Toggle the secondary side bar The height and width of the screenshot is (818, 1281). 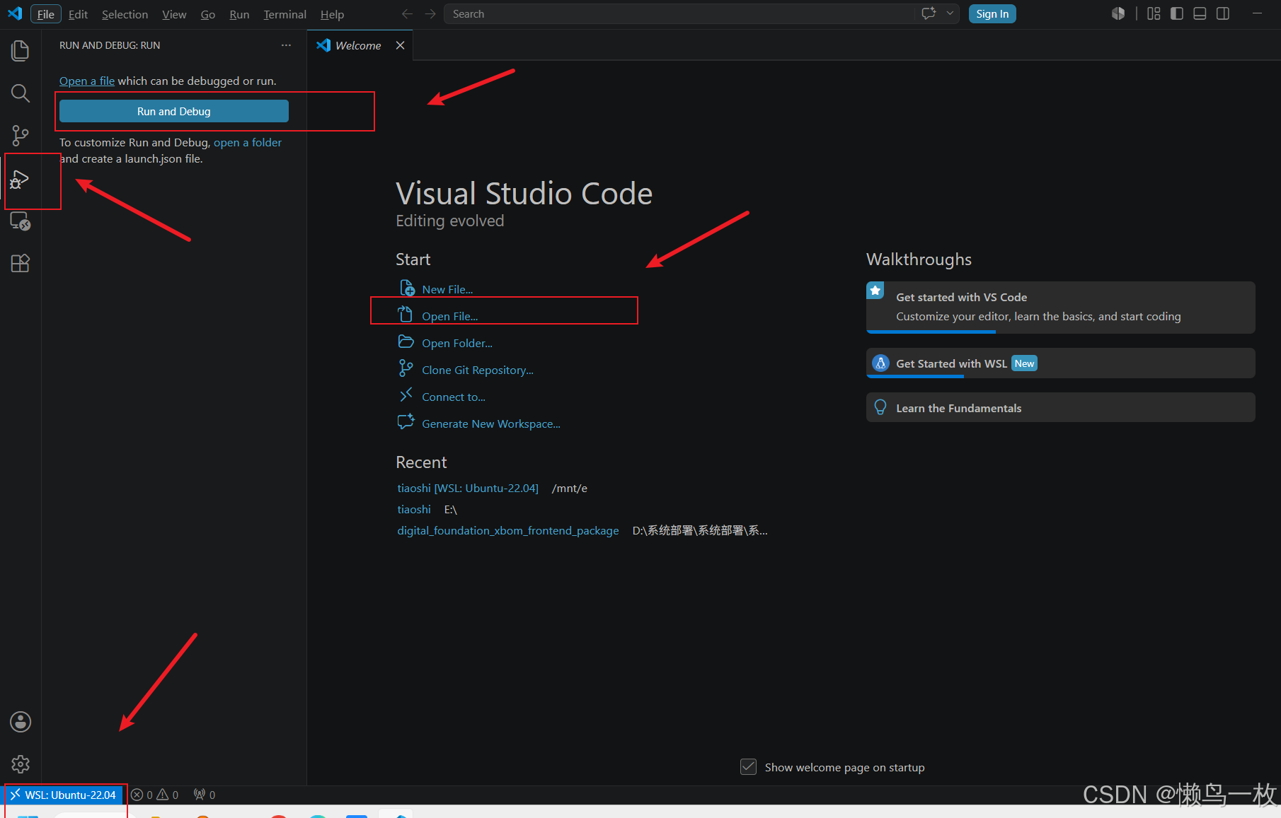(1223, 13)
